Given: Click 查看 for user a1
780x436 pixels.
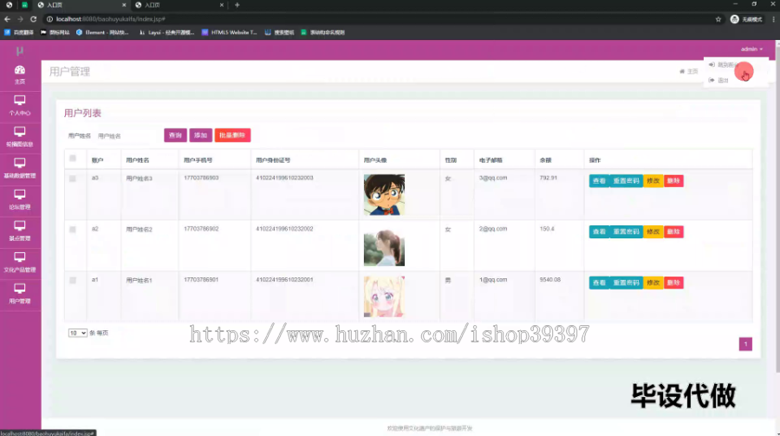Looking at the screenshot, I should pyautogui.click(x=599, y=283).
